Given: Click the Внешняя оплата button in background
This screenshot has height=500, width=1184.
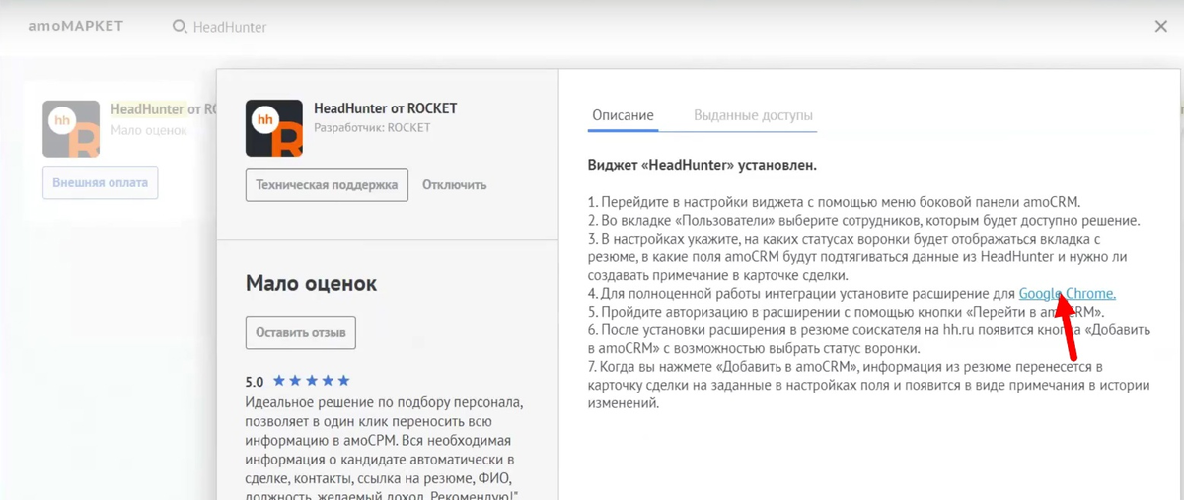Looking at the screenshot, I should pos(100,182).
